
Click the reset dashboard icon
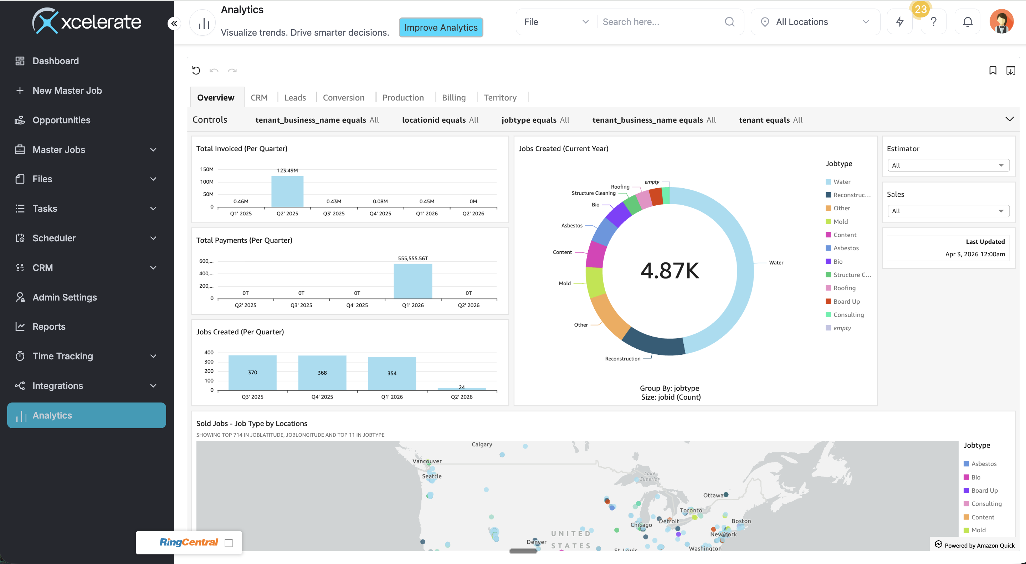196,71
